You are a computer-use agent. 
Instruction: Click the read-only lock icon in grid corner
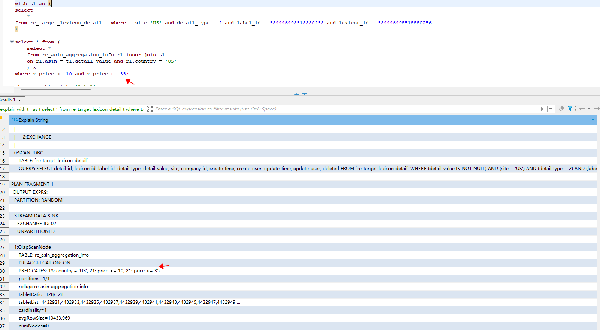coord(1,118)
